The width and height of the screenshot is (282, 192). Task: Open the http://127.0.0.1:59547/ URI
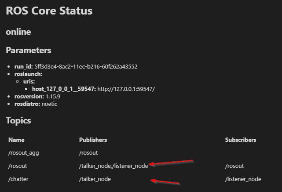click(x=126, y=89)
